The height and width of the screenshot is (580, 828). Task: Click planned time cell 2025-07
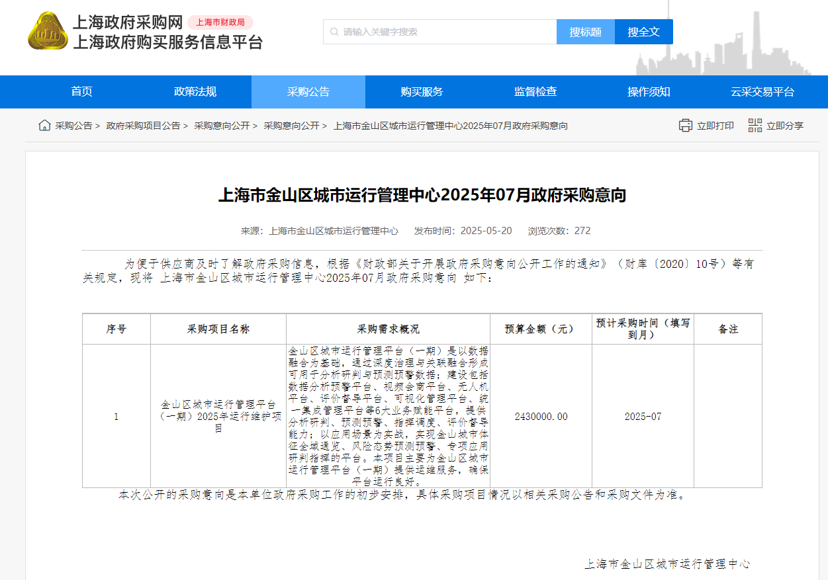click(x=643, y=416)
